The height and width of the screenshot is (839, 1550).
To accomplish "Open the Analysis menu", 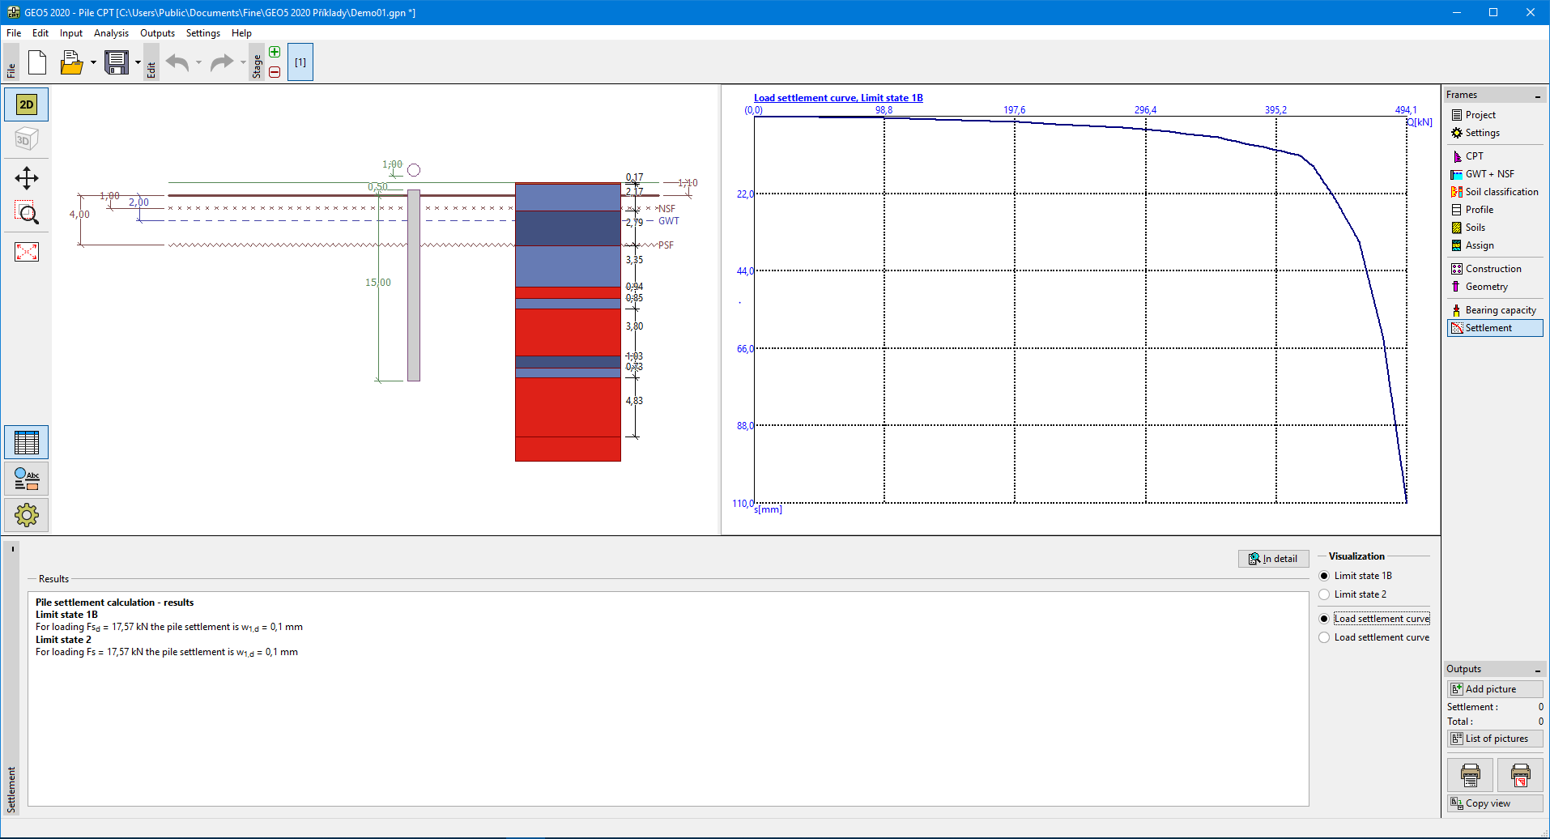I will (111, 33).
